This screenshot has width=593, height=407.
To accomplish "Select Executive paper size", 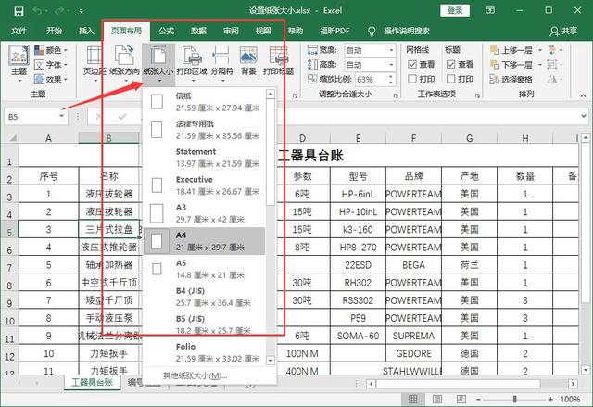I will coord(205,185).
